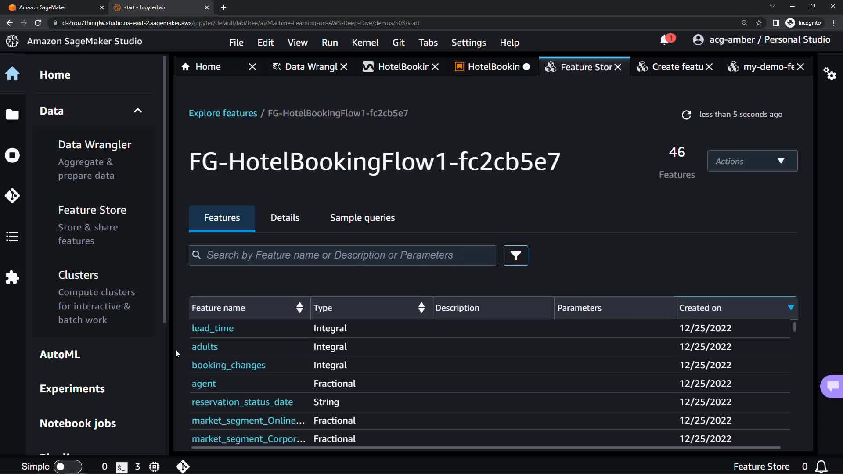
Task: Open Table of Contents list icon
Action: click(12, 237)
